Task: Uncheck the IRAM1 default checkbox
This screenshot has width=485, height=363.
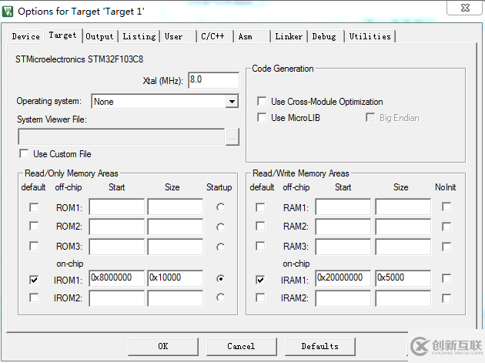Action: point(260,280)
